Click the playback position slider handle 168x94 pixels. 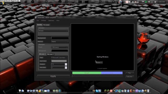(72, 76)
